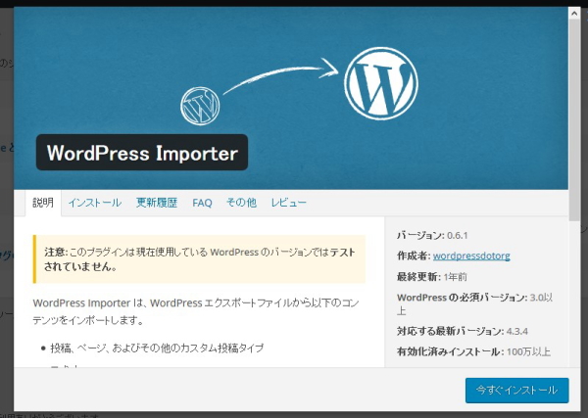The width and height of the screenshot is (588, 418).
Task: Click the small sketched WordPress logo
Action: (x=200, y=106)
